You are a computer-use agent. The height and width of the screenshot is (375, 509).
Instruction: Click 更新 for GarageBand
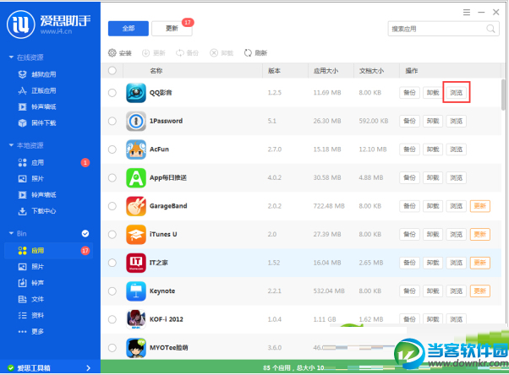[x=479, y=206]
